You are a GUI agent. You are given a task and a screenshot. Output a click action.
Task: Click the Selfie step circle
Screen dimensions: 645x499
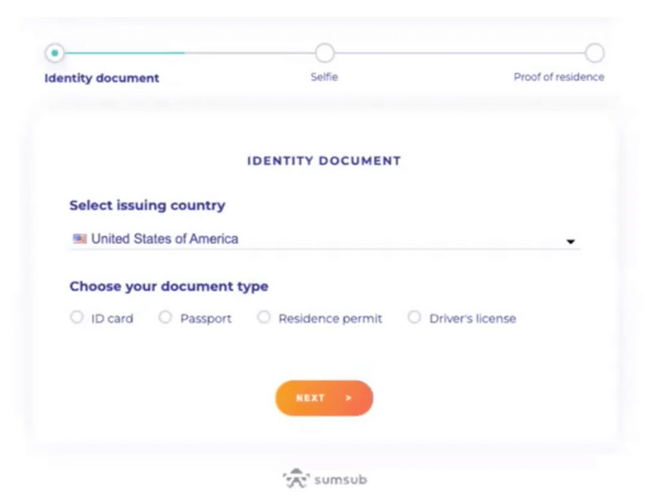pos(325,54)
